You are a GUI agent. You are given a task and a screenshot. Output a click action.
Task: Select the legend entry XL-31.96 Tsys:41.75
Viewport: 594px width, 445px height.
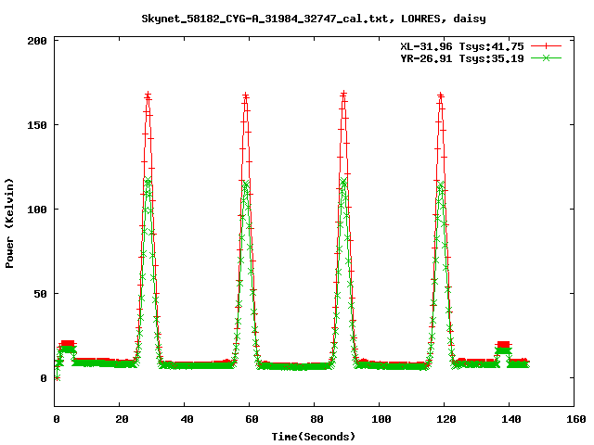tap(462, 46)
